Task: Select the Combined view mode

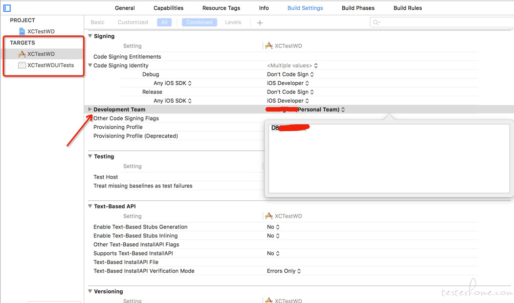Action: [x=200, y=23]
